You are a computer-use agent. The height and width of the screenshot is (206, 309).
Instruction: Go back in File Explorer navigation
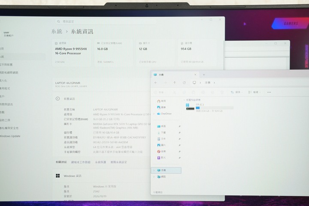(x=156, y=83)
